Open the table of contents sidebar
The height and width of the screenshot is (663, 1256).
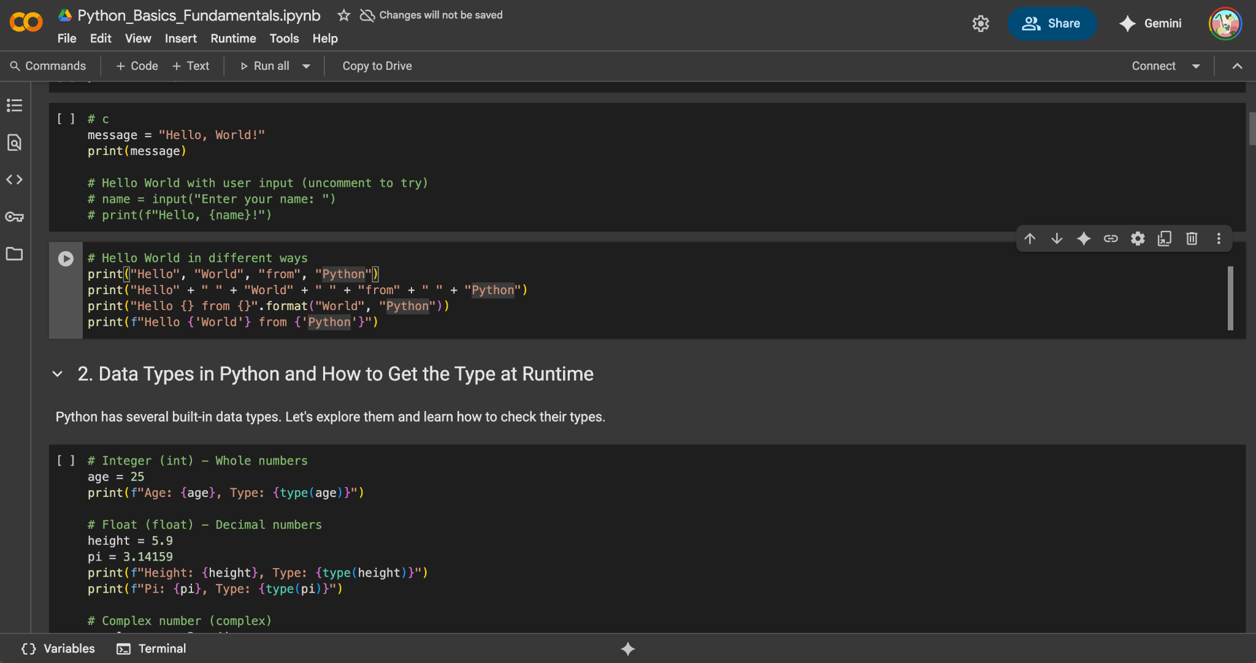(14, 105)
